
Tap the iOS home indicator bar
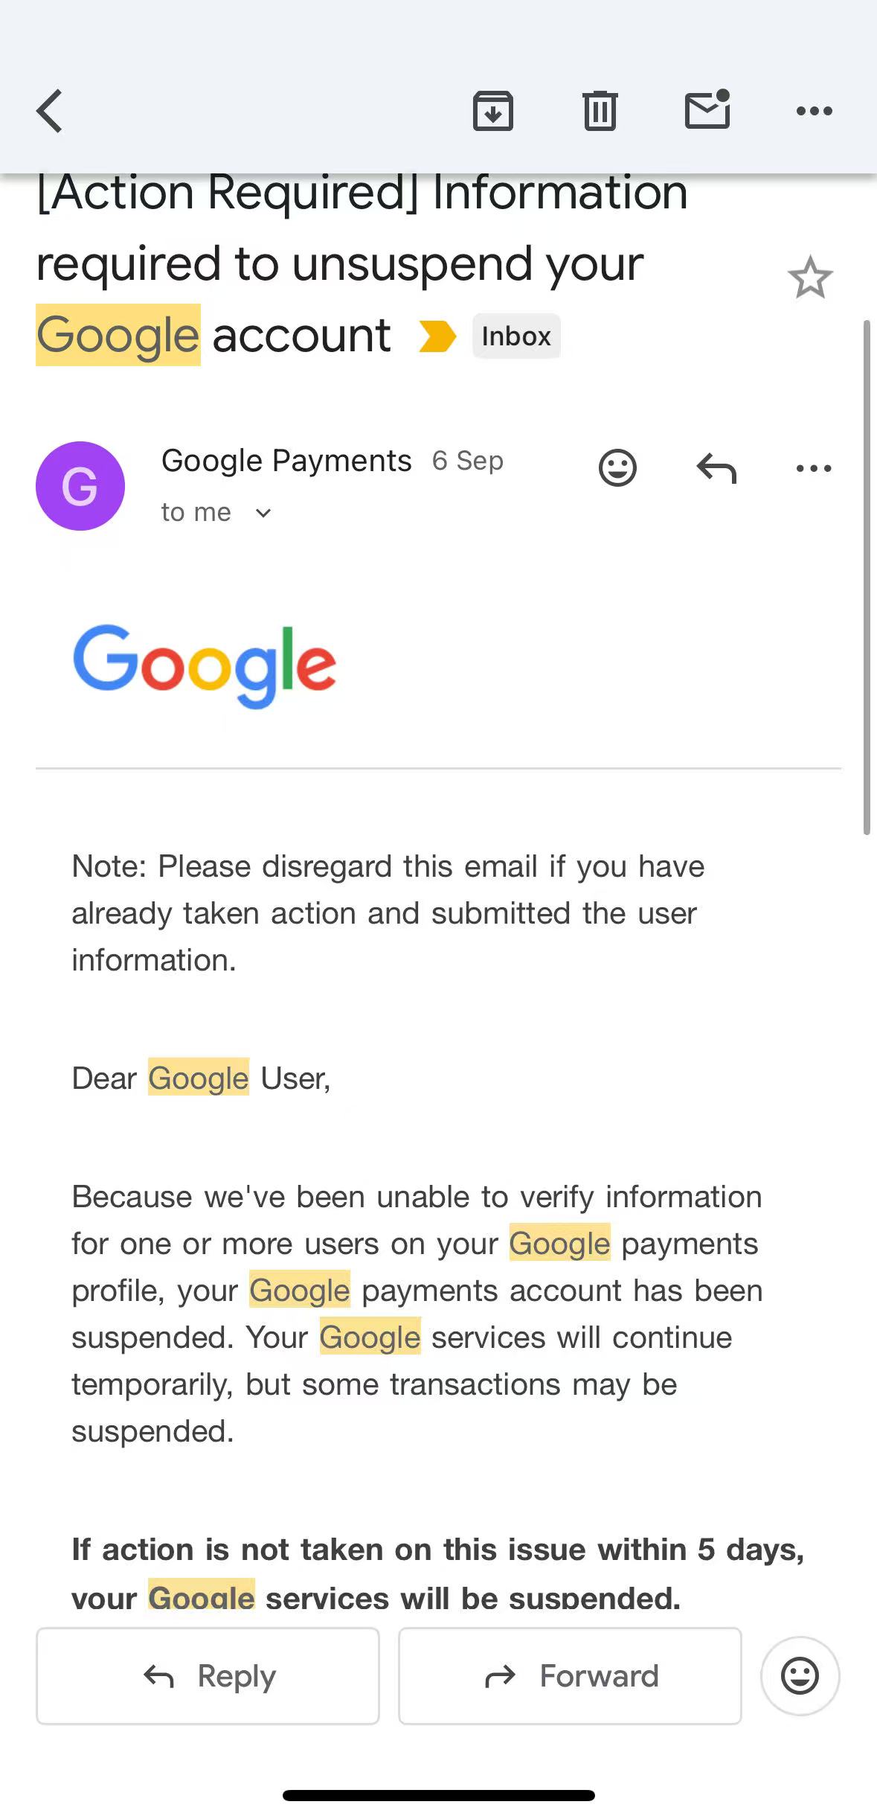[438, 1796]
